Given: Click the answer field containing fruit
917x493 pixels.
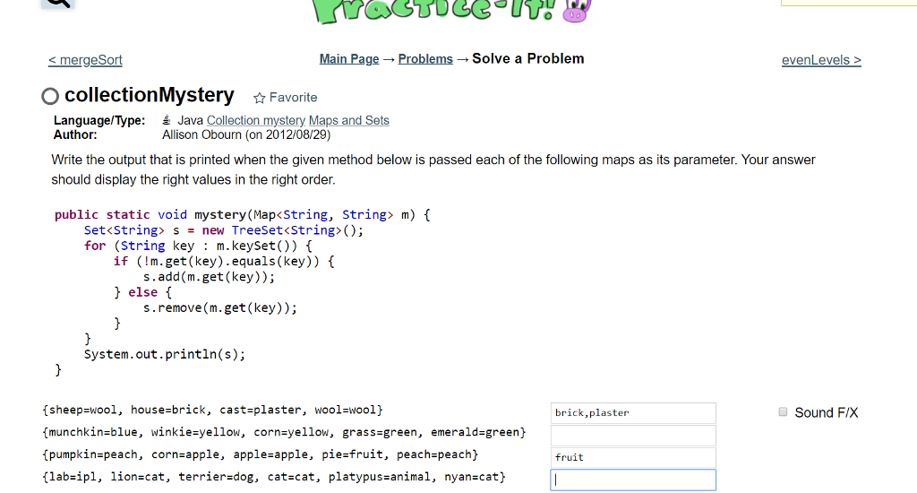Looking at the screenshot, I should click(633, 457).
